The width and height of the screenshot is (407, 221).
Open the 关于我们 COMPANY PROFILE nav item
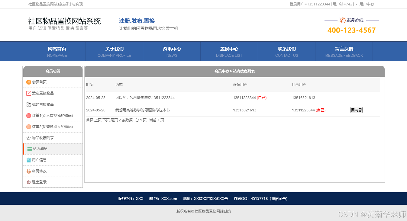click(115, 52)
